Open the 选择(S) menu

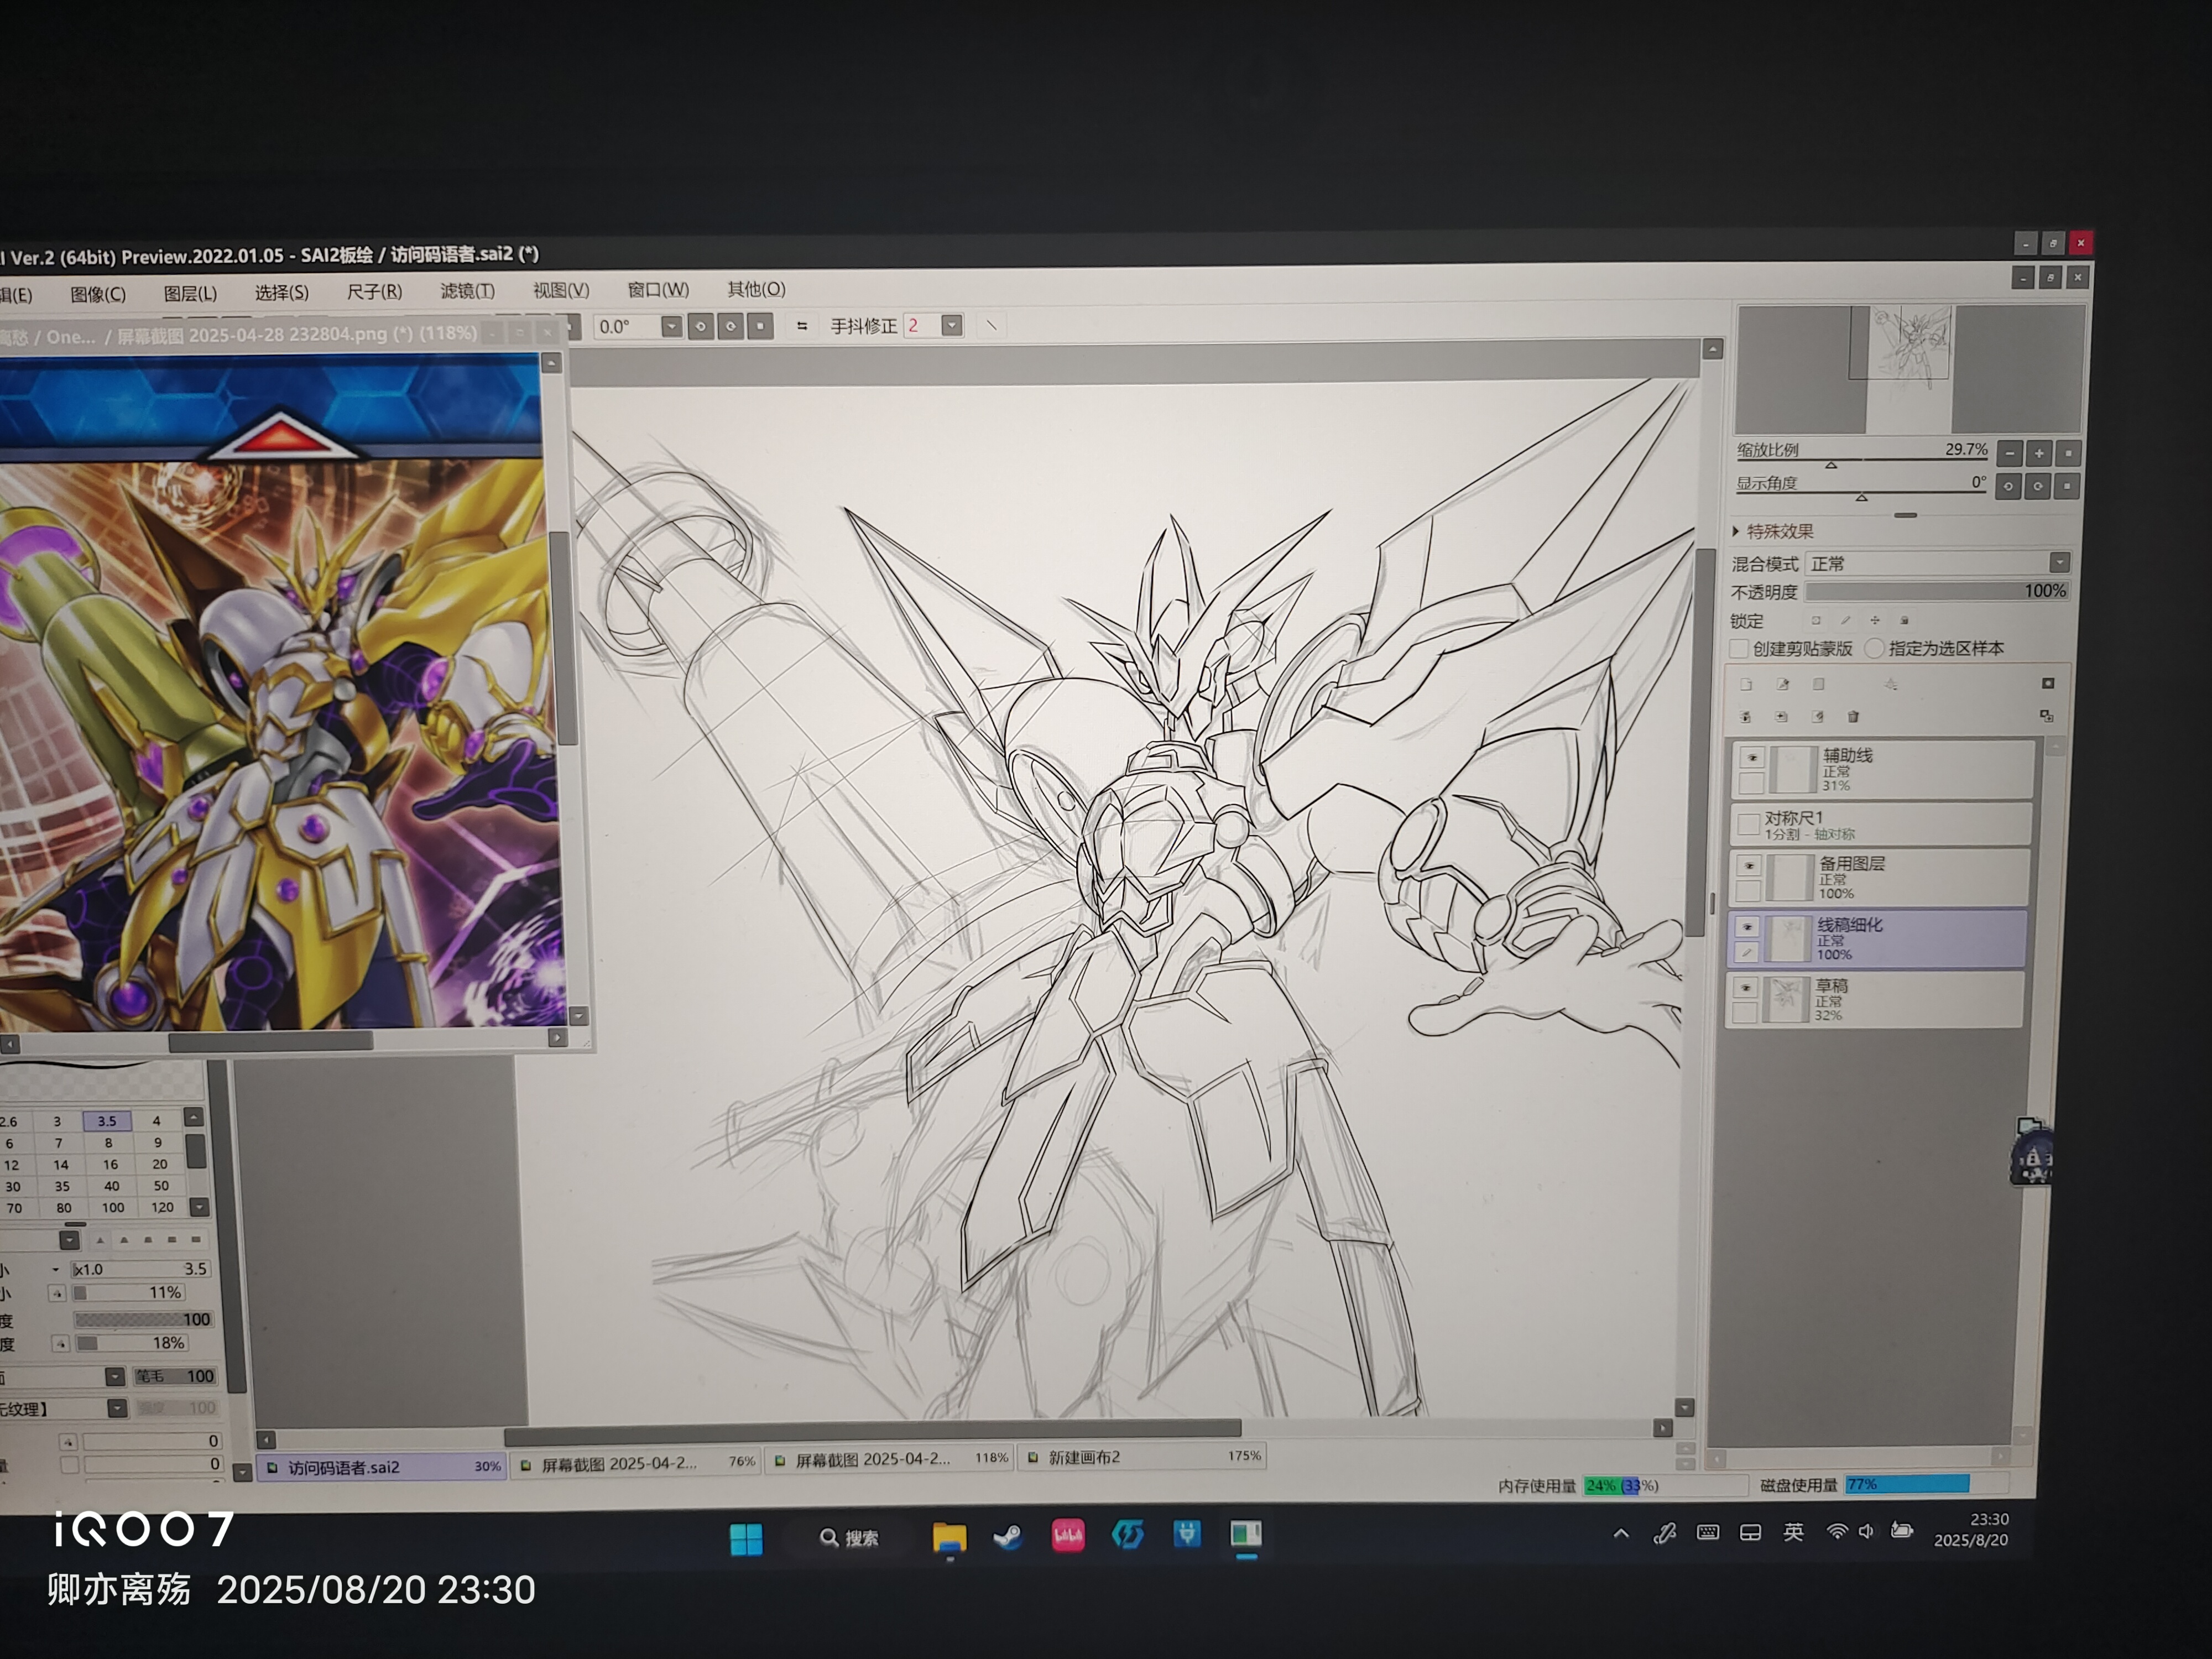click(x=282, y=292)
